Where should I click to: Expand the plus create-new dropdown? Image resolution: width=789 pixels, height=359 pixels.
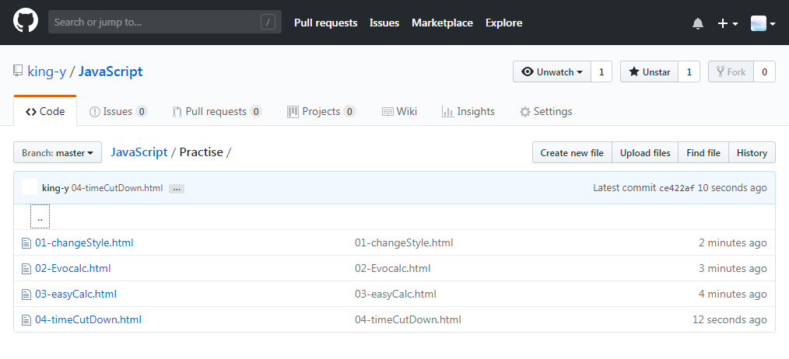[728, 23]
